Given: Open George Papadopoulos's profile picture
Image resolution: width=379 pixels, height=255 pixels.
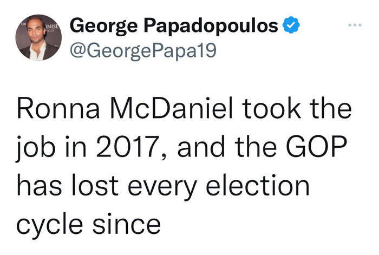Looking at the screenshot, I should (38, 38).
